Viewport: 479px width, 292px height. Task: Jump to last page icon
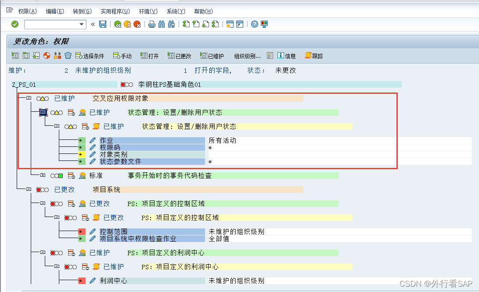pos(216,24)
